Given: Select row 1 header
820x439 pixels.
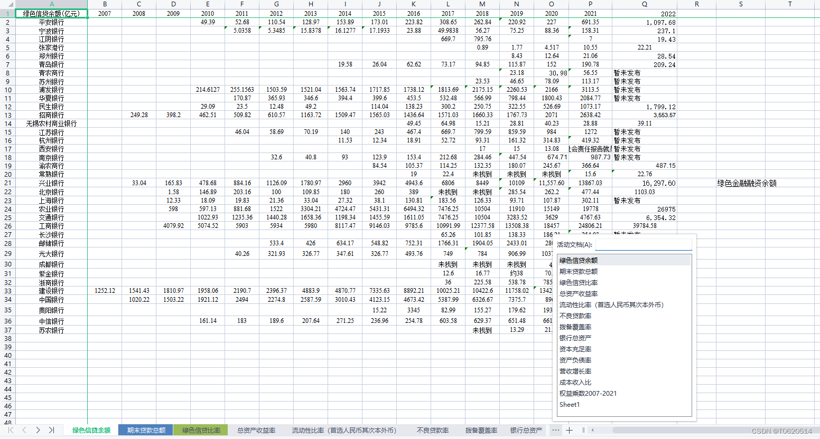Looking at the screenshot, I should point(7,14).
